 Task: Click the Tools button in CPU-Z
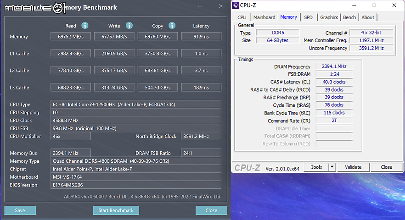pos(316,167)
